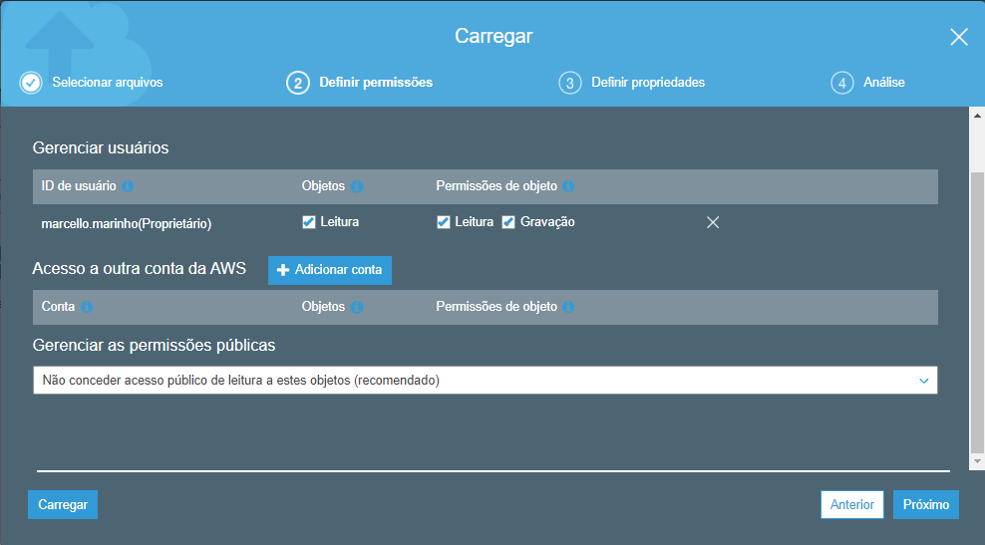Click info icon next to Objetos in user table
Image resolution: width=985 pixels, height=545 pixels.
click(x=357, y=186)
